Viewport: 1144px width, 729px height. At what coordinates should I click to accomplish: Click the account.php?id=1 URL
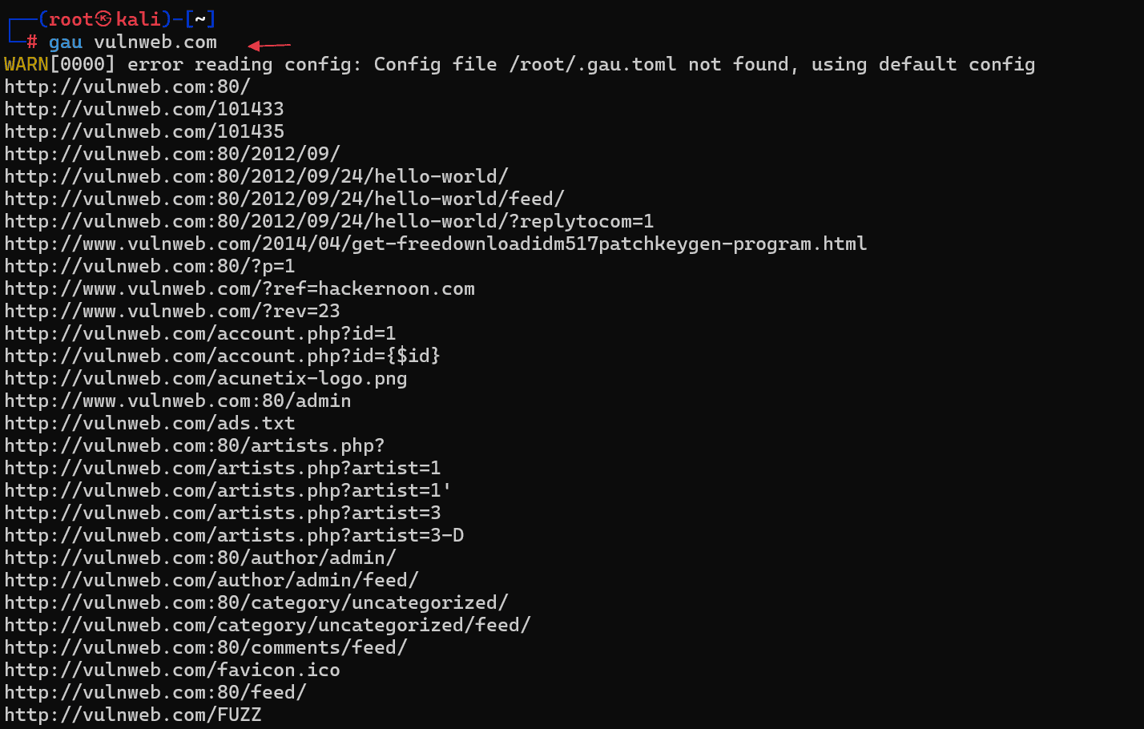pyautogui.click(x=200, y=333)
